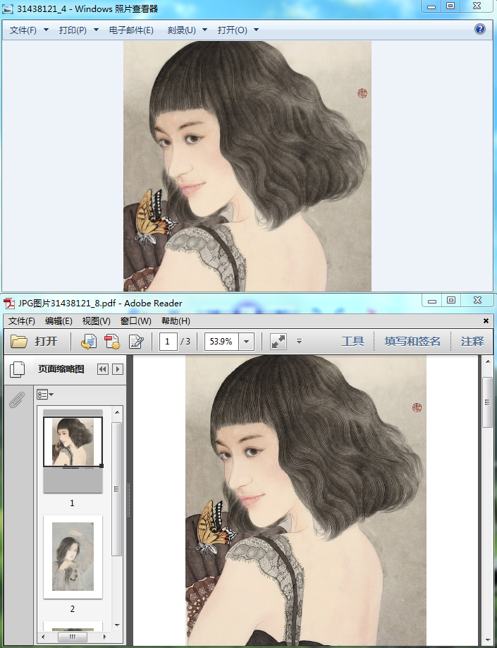Open the 视图(V) menu in Adobe Reader
The width and height of the screenshot is (497, 648).
point(96,321)
